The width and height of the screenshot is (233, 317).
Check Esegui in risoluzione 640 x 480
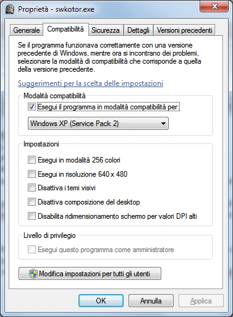32,174
